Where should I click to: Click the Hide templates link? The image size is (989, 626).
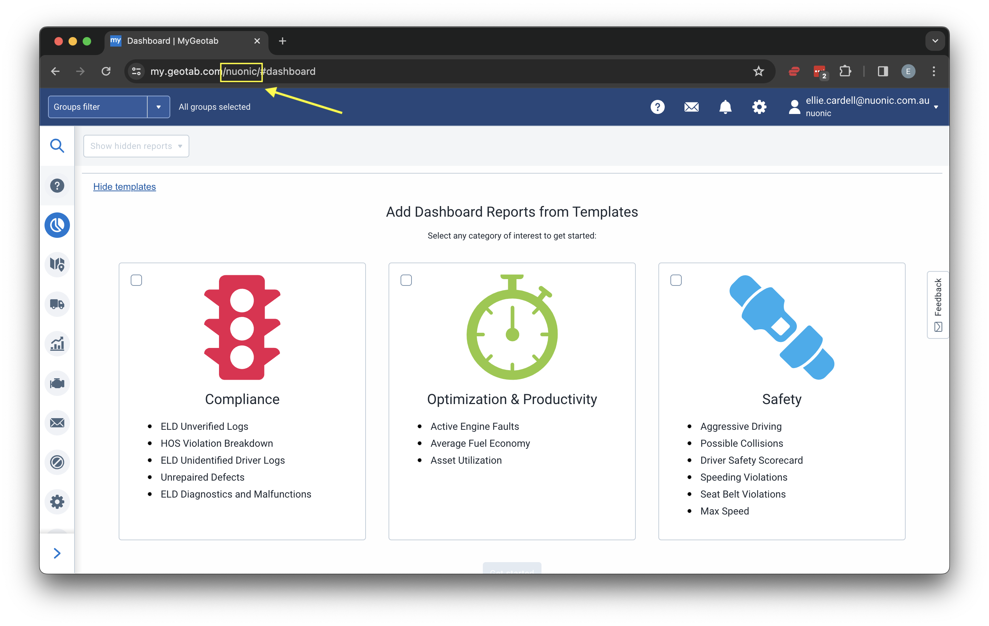[x=124, y=186]
